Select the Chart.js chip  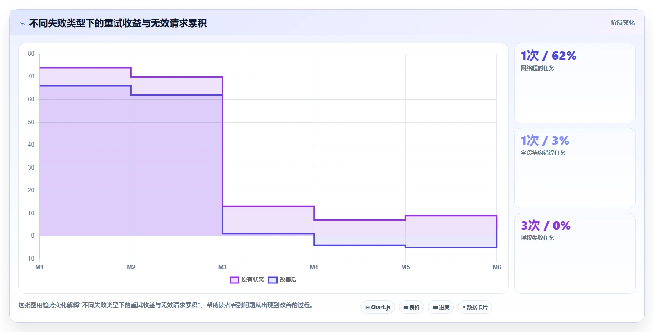[378, 307]
